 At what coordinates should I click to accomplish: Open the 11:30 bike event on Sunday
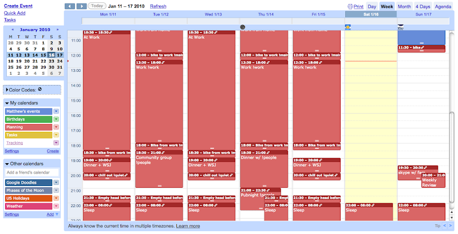tap(421, 49)
